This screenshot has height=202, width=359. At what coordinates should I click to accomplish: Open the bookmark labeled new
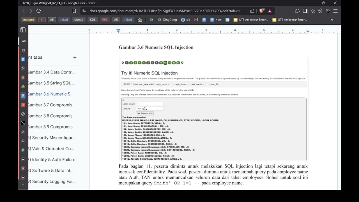pos(216,20)
